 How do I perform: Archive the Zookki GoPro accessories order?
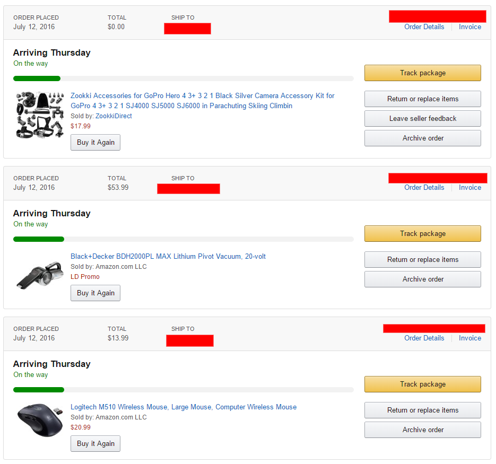(422, 138)
